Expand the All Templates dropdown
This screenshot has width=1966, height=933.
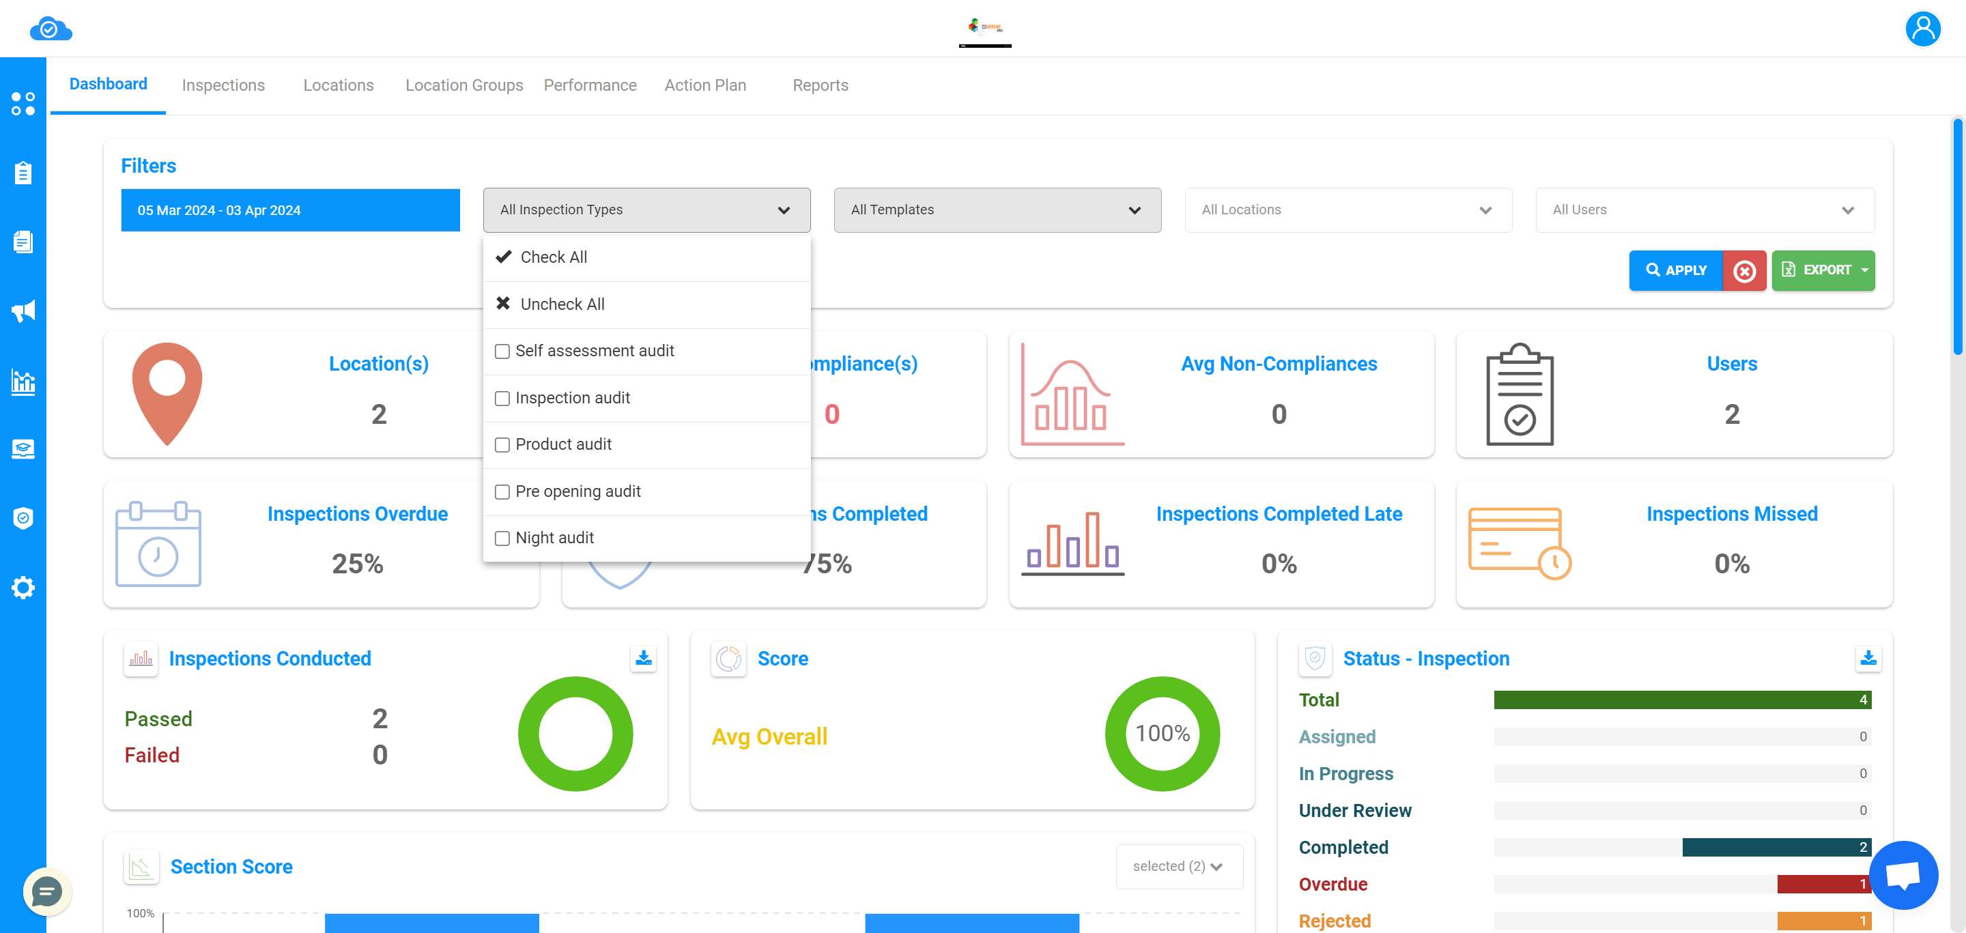997,210
